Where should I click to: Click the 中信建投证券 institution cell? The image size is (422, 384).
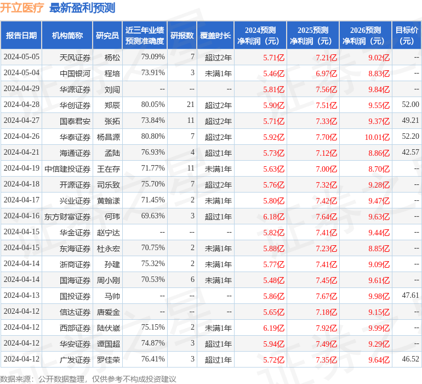pos(67,169)
